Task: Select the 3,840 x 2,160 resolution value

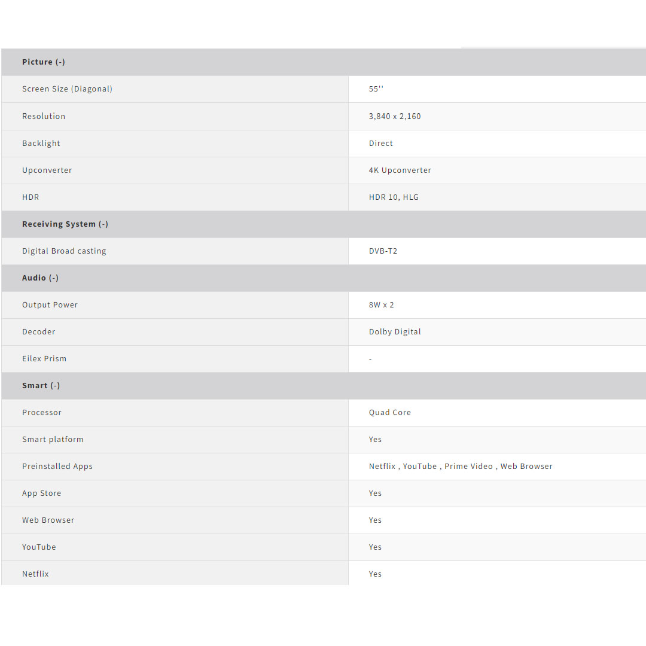Action: [395, 117]
